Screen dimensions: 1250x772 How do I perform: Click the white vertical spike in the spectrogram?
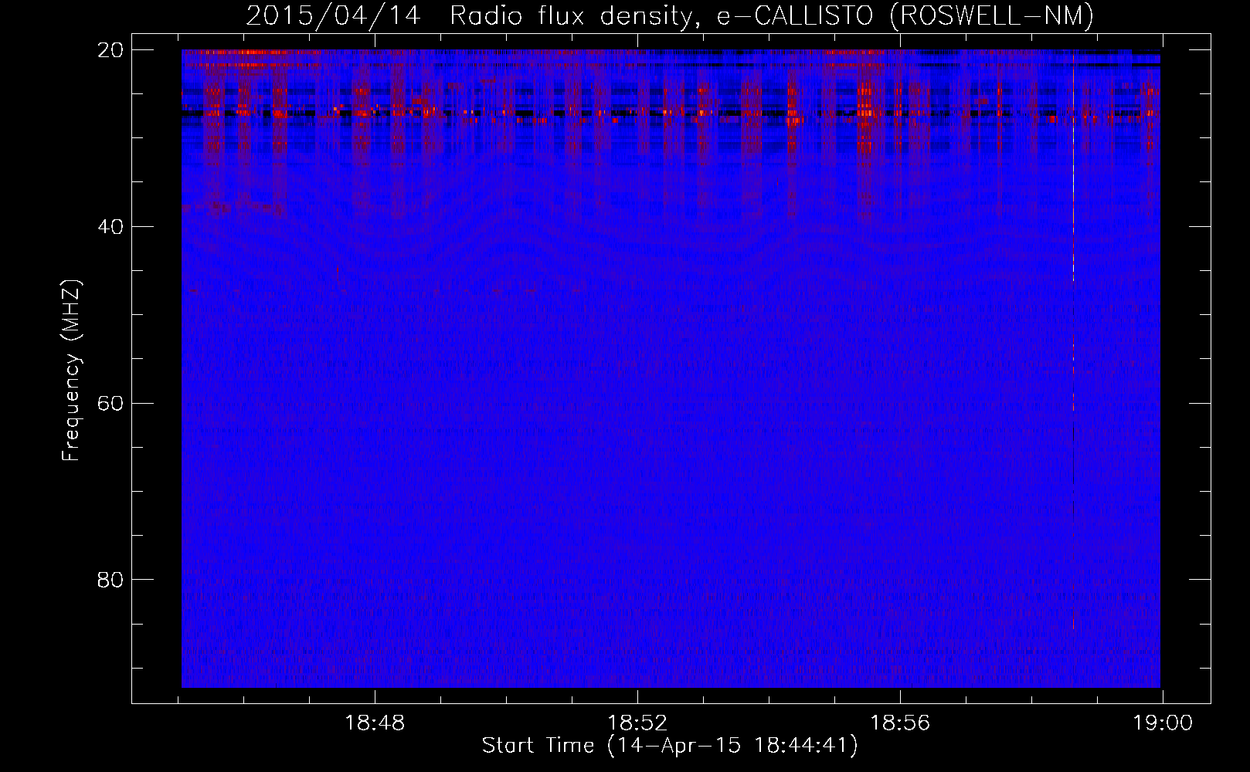(x=1073, y=170)
